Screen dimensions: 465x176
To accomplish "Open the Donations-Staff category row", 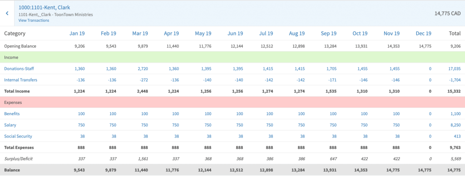I will [x=19, y=68].
